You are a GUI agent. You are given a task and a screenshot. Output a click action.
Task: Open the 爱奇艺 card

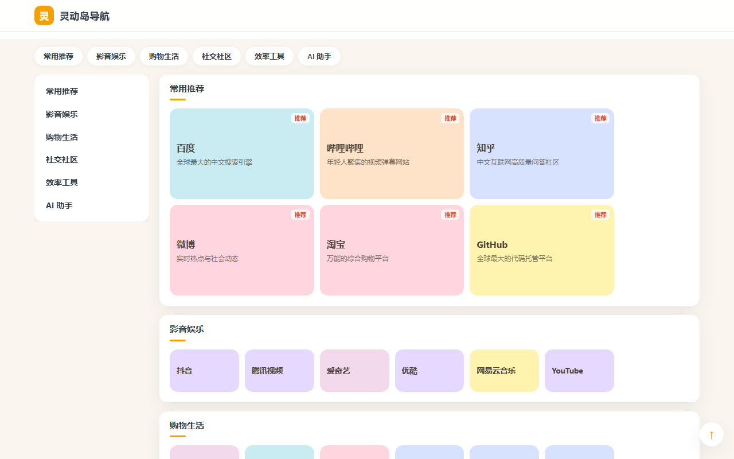click(354, 371)
